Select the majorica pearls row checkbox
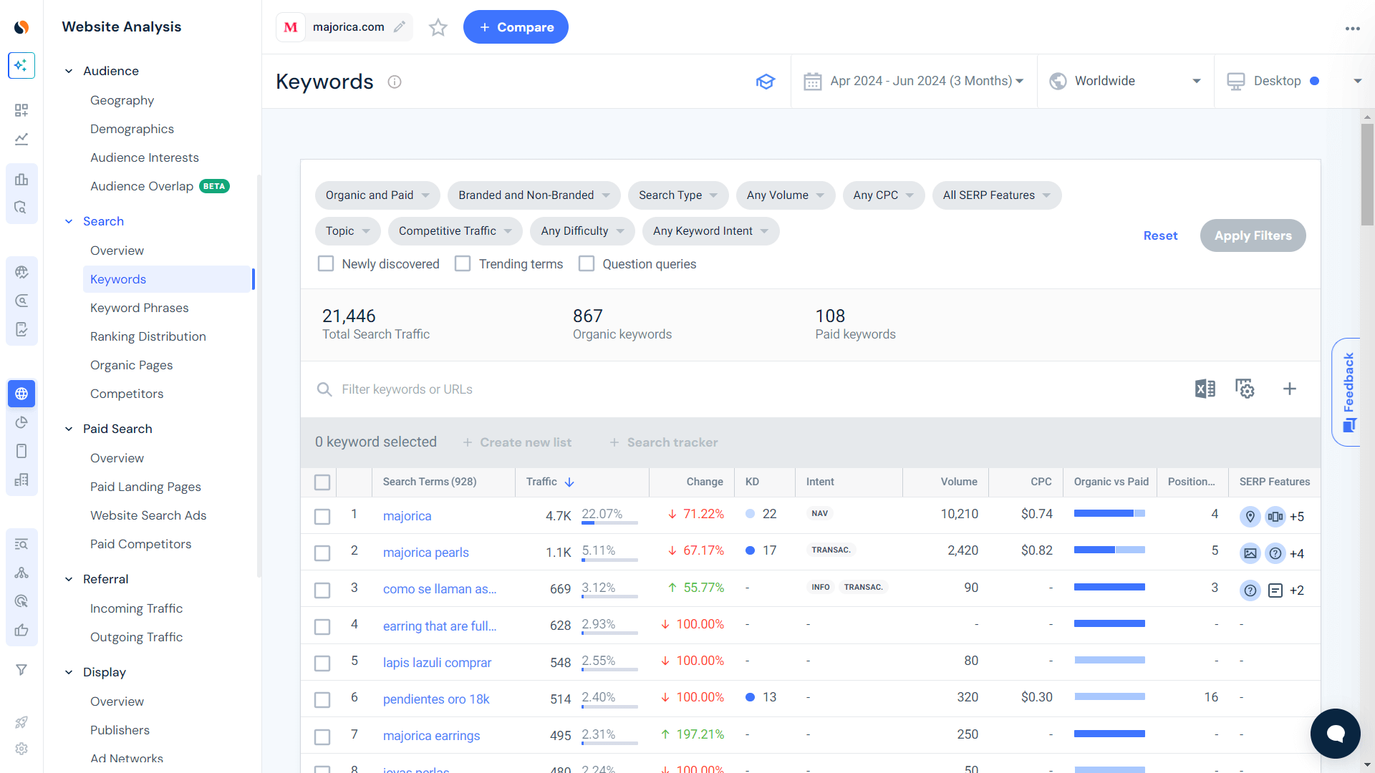This screenshot has height=773, width=1375. click(322, 553)
